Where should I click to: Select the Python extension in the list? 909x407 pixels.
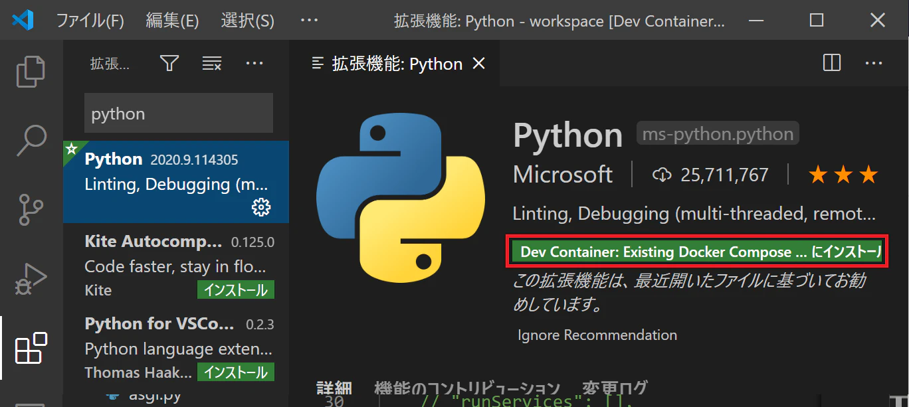176,182
